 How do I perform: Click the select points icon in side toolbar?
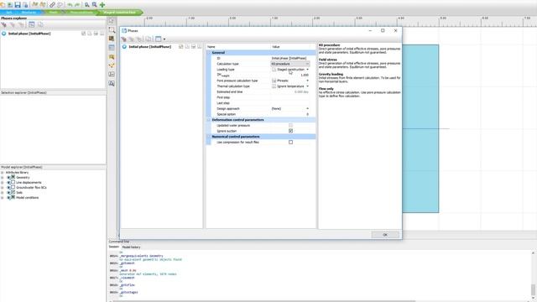coord(112,65)
